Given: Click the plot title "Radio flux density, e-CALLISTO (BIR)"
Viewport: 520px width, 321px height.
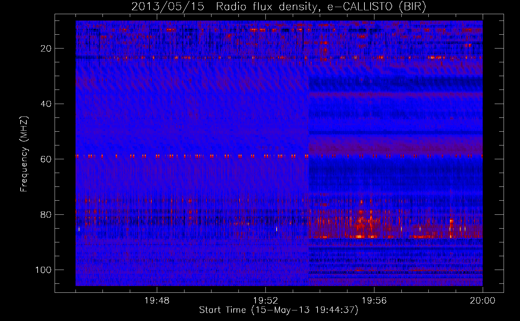Looking at the screenshot, I should pyautogui.click(x=321, y=7).
